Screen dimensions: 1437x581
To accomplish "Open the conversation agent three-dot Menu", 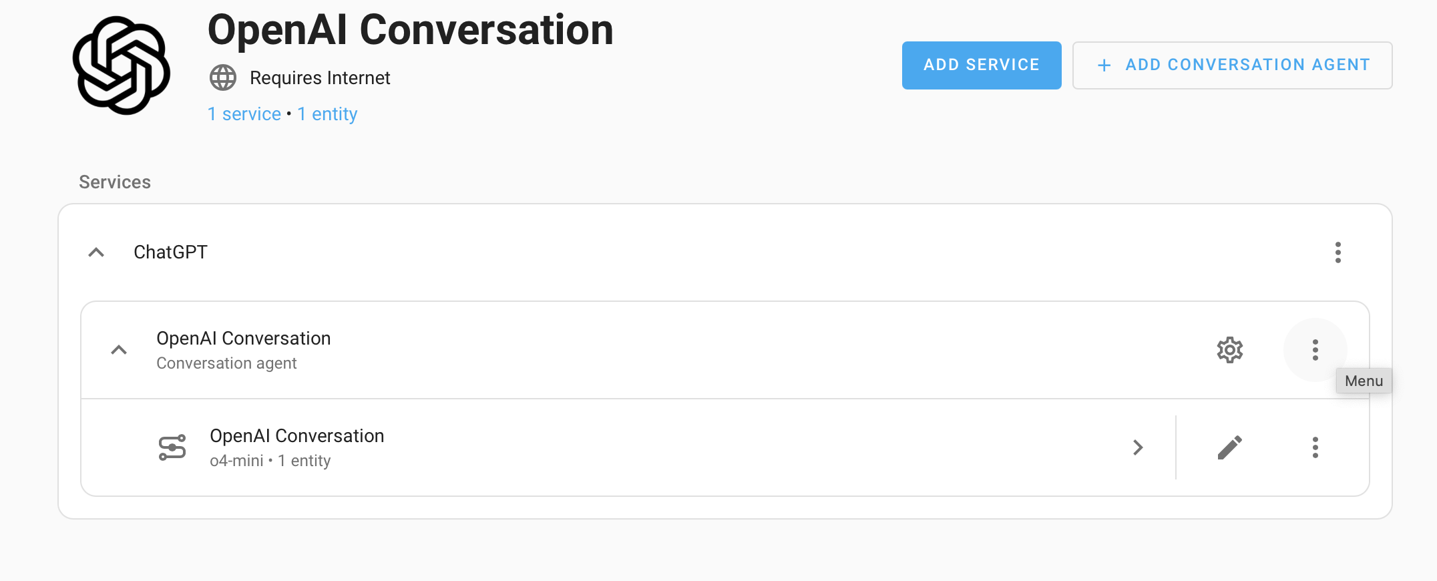I will pos(1315,350).
